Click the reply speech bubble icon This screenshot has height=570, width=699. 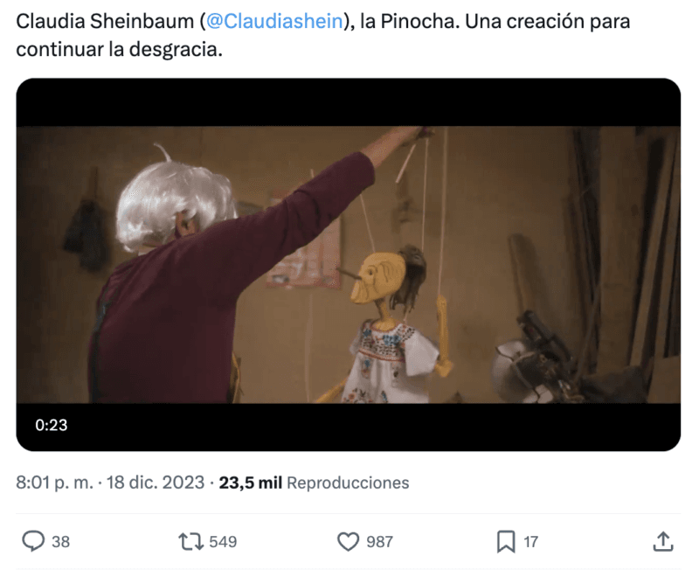point(33,541)
